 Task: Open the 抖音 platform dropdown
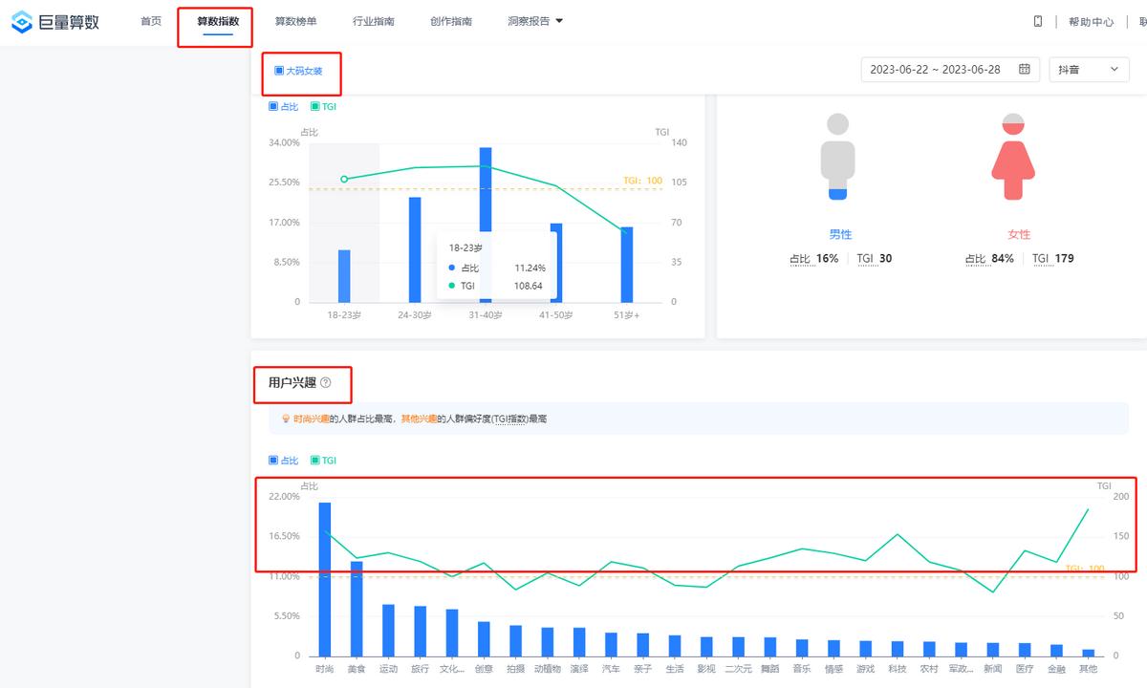coord(1088,69)
